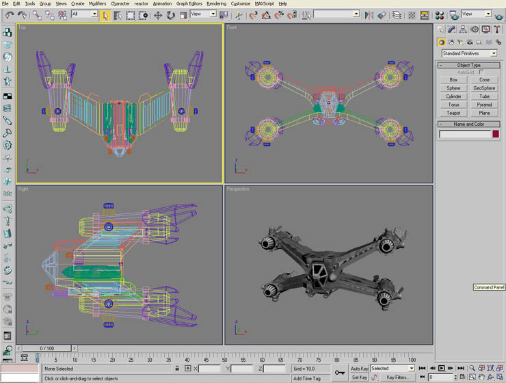Open the Standard Primitives dropdown
506x383 pixels.
[x=469, y=53]
